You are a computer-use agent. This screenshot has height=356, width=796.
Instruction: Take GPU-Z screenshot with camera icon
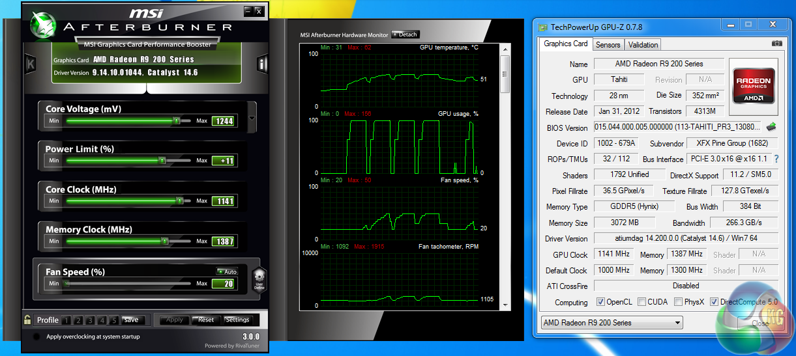776,44
